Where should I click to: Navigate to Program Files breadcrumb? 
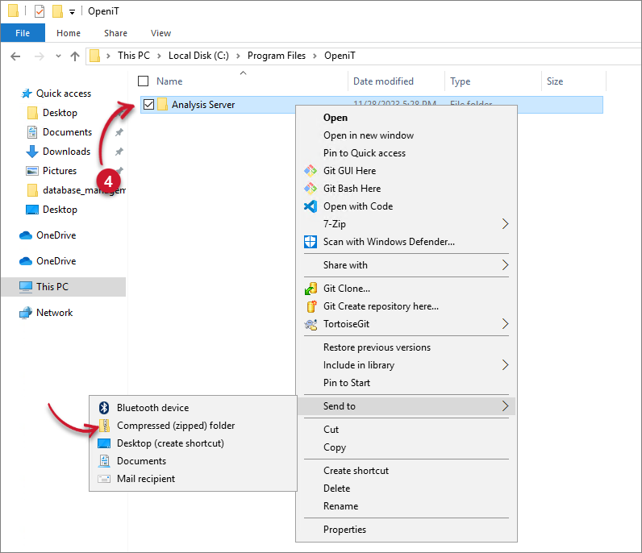coord(277,56)
